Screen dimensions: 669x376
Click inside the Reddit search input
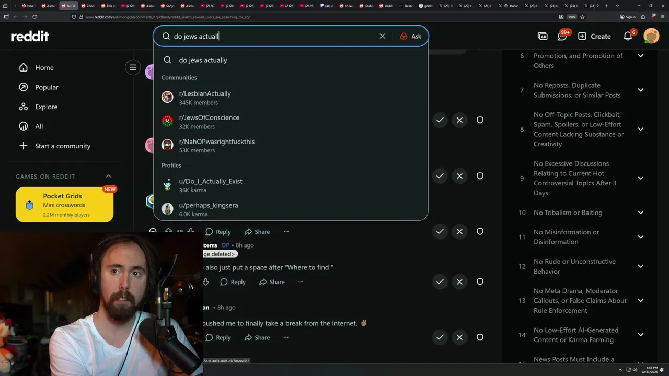pyautogui.click(x=272, y=36)
